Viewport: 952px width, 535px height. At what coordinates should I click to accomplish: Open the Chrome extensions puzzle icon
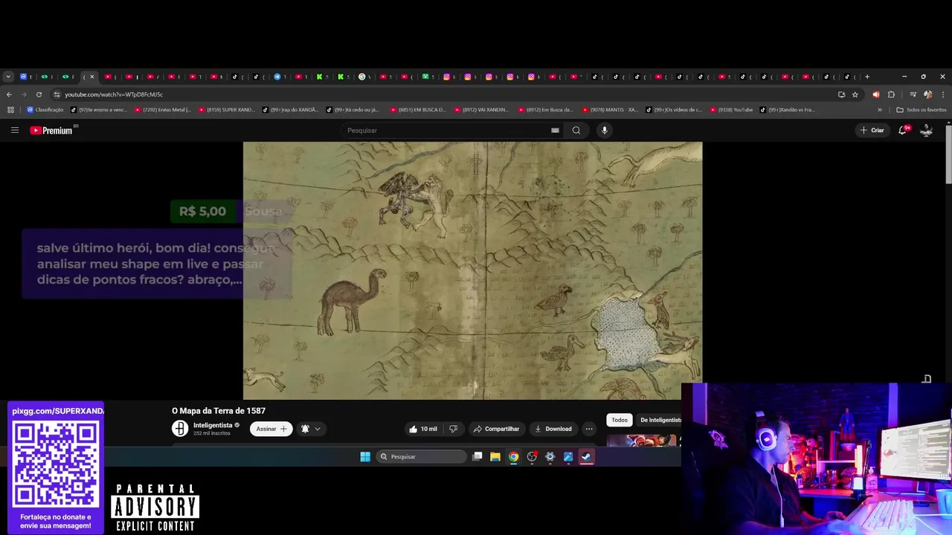[891, 94]
